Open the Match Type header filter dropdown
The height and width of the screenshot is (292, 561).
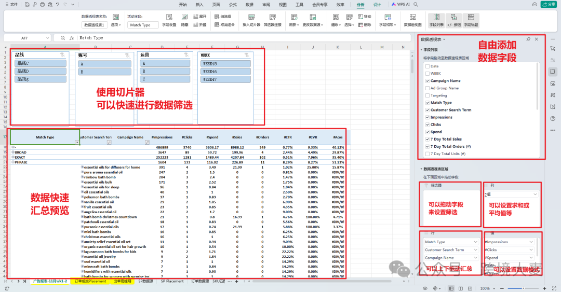pyautogui.click(x=77, y=142)
